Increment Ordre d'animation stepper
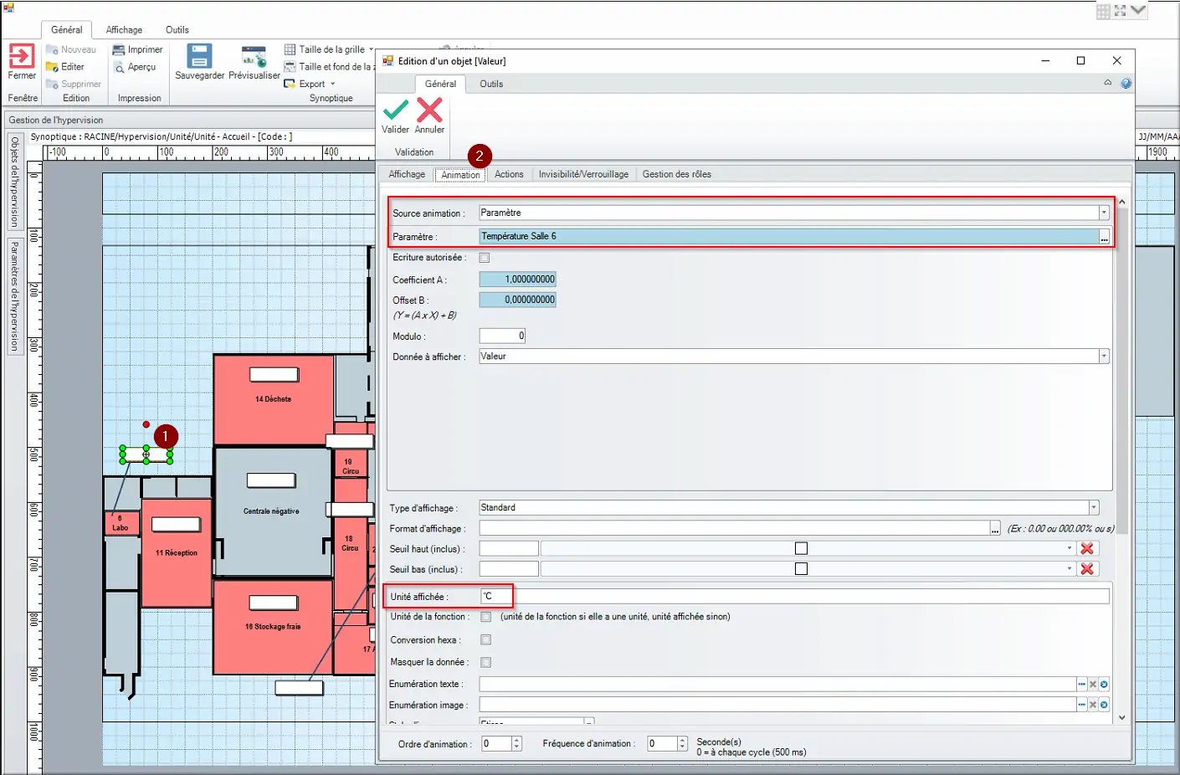 point(516,740)
